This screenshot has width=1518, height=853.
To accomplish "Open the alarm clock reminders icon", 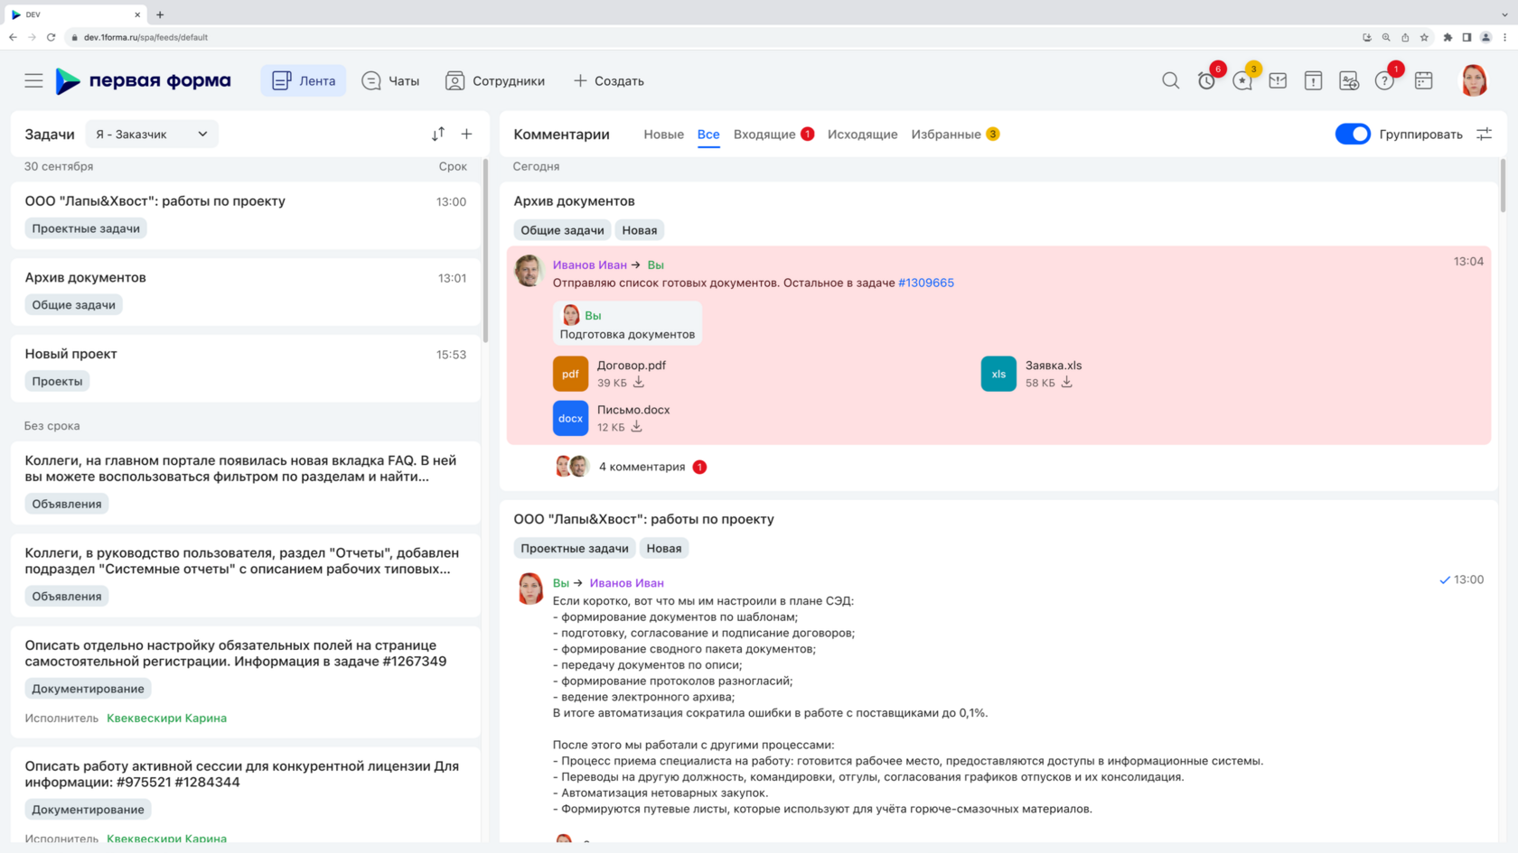I will coord(1206,80).
